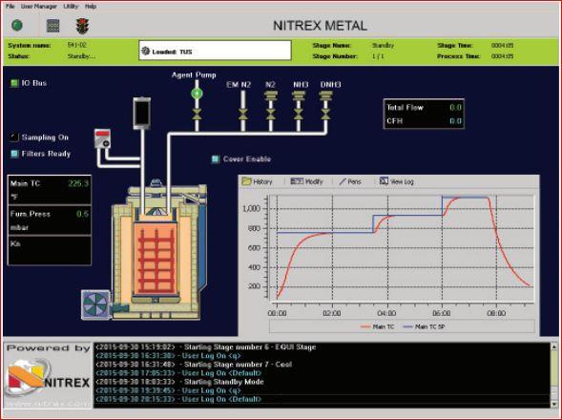Viewport: 562px width, 420px height.
Task: Click the N2 flow controller
Action: (x=271, y=95)
